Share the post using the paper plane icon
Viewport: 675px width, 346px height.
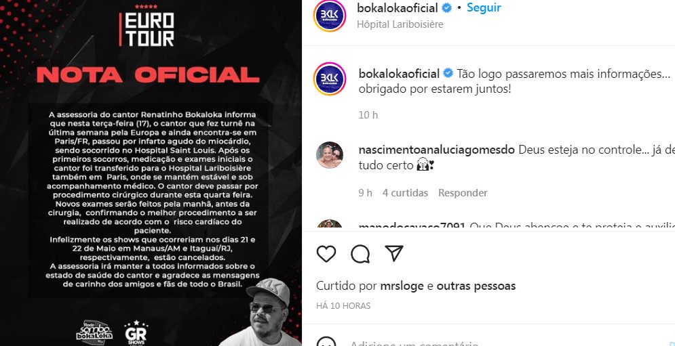(x=394, y=254)
